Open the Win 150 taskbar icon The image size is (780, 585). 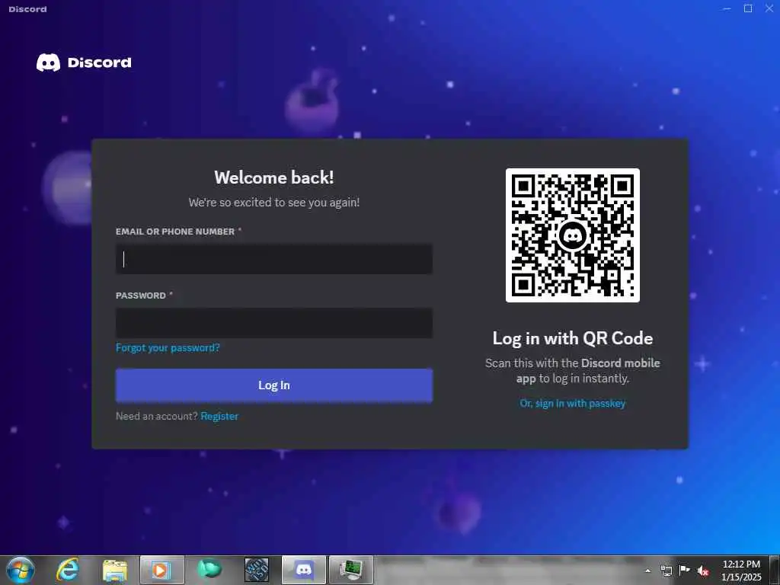(x=257, y=570)
